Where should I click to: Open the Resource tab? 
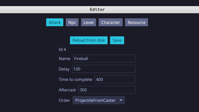pyautogui.click(x=136, y=22)
